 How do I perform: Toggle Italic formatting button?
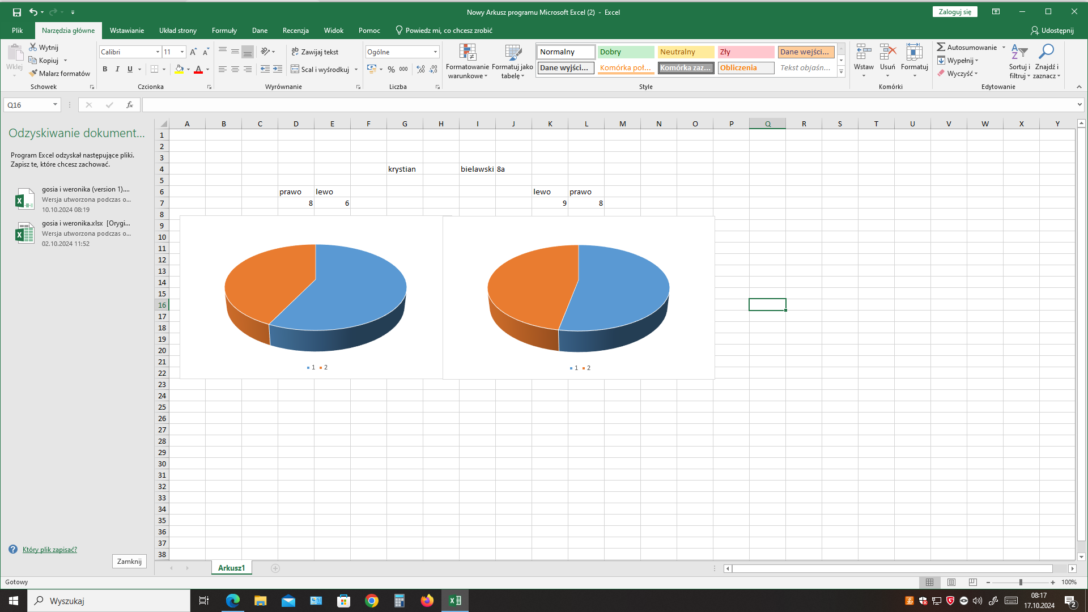(x=117, y=69)
